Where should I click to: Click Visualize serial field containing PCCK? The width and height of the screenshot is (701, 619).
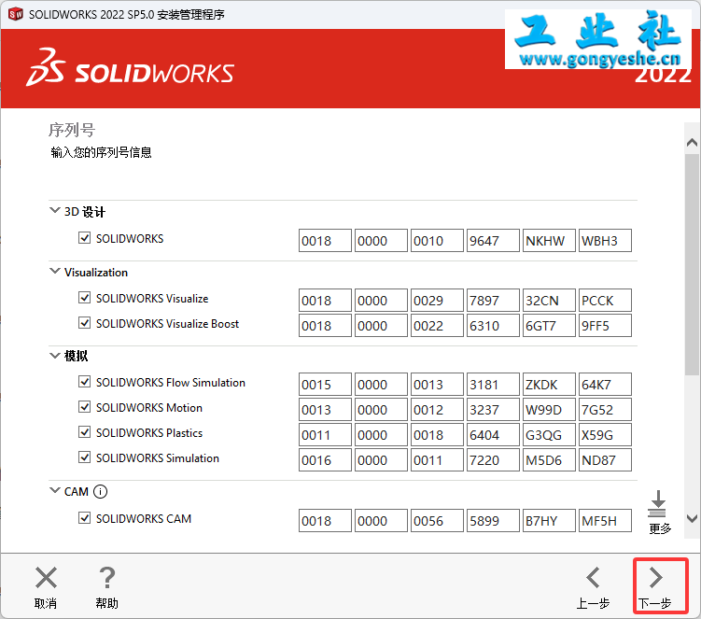[605, 300]
